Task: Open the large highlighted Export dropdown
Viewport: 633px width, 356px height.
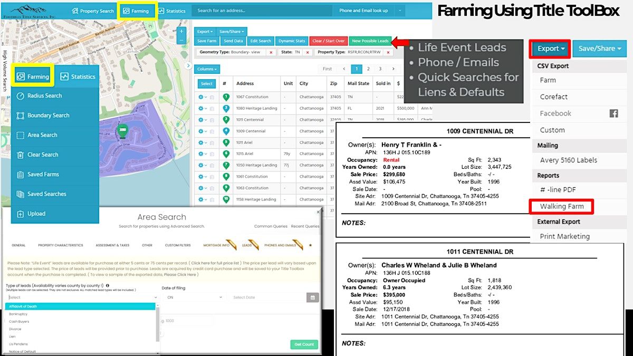Action: coord(551,49)
